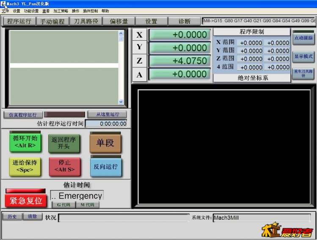Open the 插件控制 menu

(x=90, y=11)
